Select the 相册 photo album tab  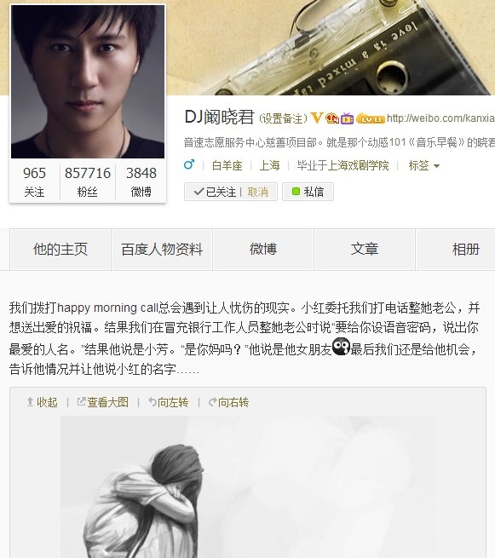(x=465, y=249)
